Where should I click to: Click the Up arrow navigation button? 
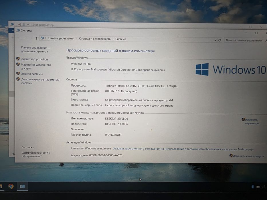[36, 39]
